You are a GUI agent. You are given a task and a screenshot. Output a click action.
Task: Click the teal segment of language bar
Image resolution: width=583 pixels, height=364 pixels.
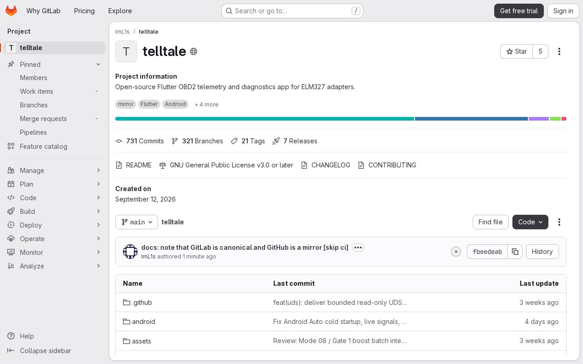point(265,119)
